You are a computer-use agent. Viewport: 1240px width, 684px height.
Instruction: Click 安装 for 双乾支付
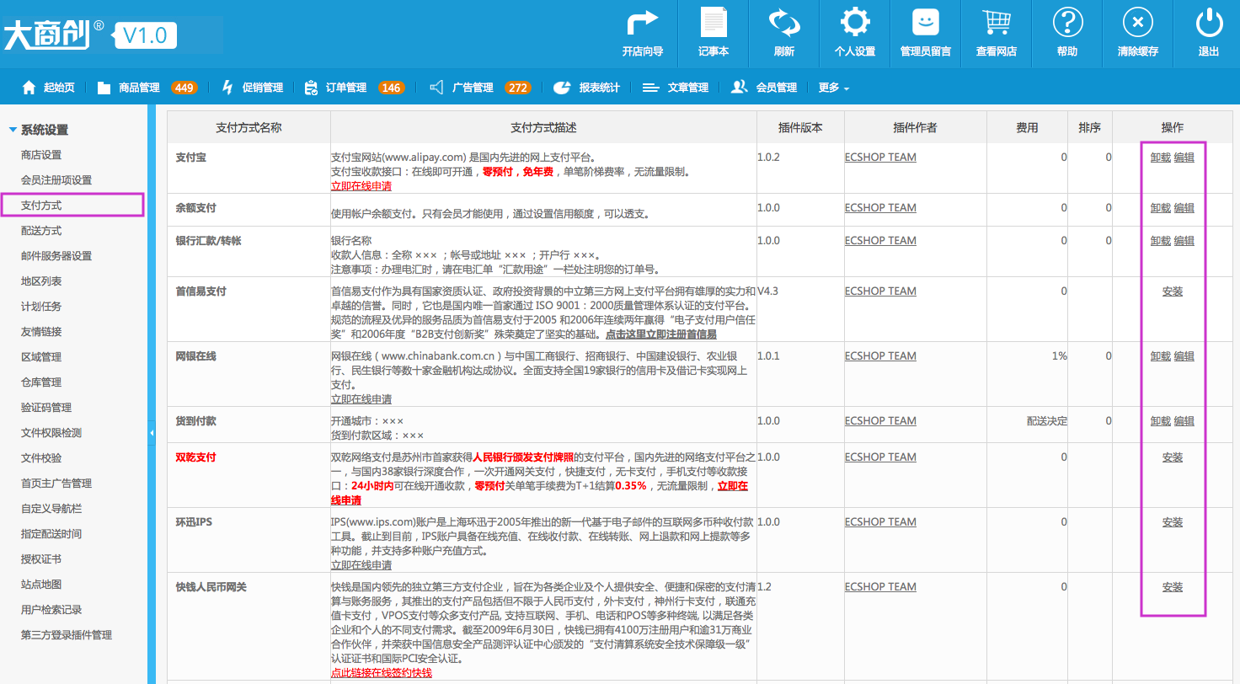coord(1173,457)
